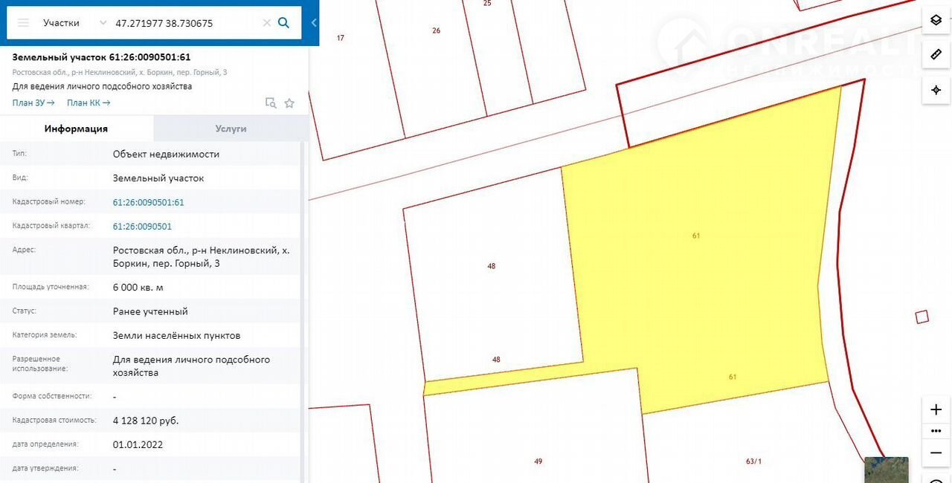Open the map layers panel
The image size is (952, 483).
pos(936,20)
